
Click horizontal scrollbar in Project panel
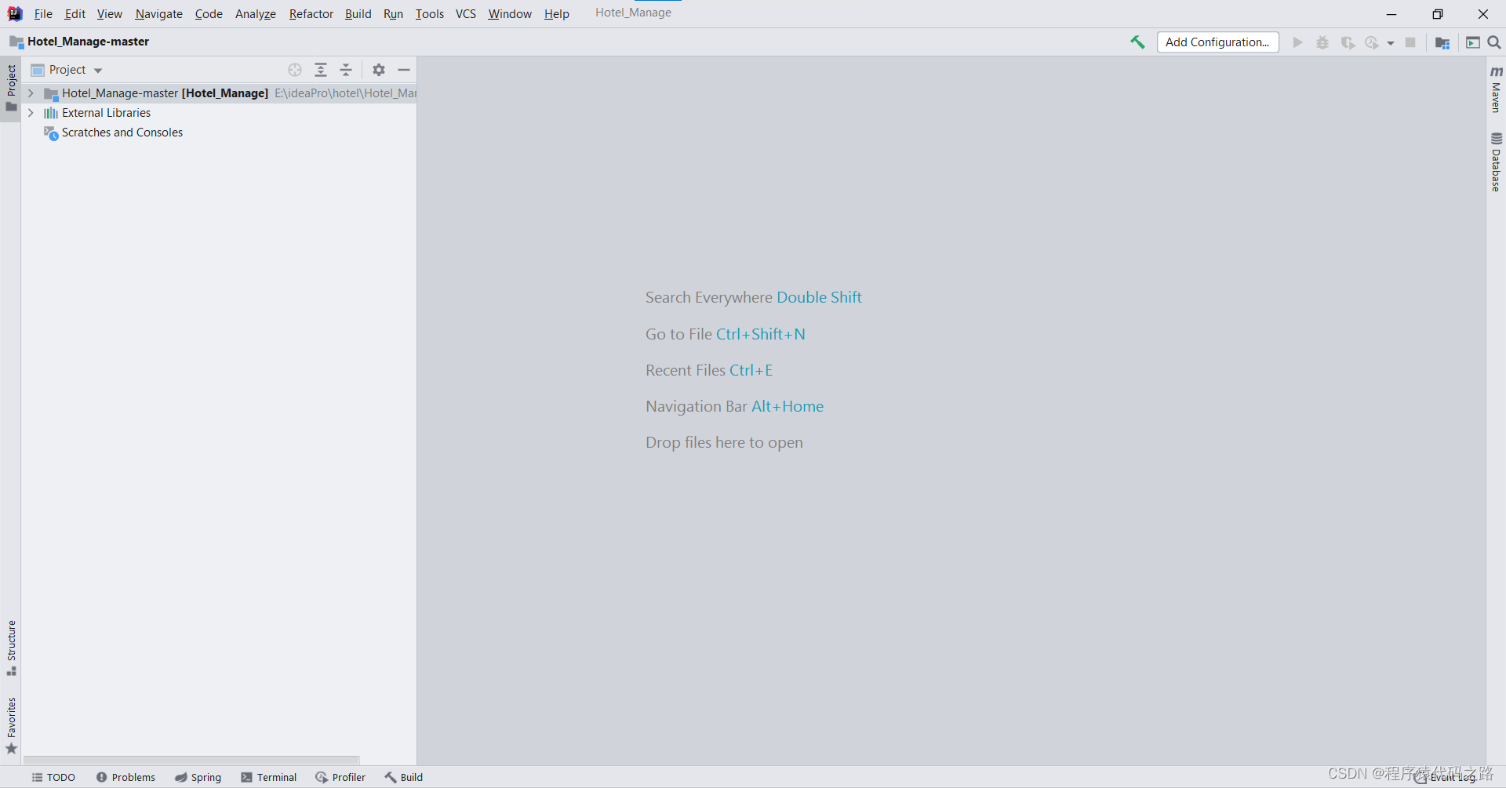pyautogui.click(x=191, y=760)
